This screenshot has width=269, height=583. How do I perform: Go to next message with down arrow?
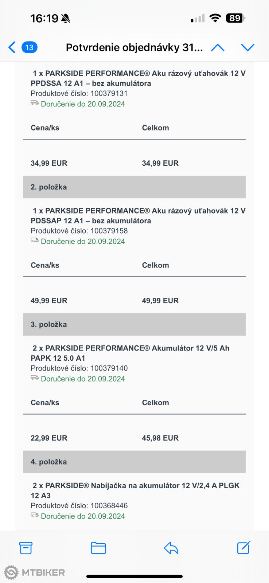pos(247,47)
